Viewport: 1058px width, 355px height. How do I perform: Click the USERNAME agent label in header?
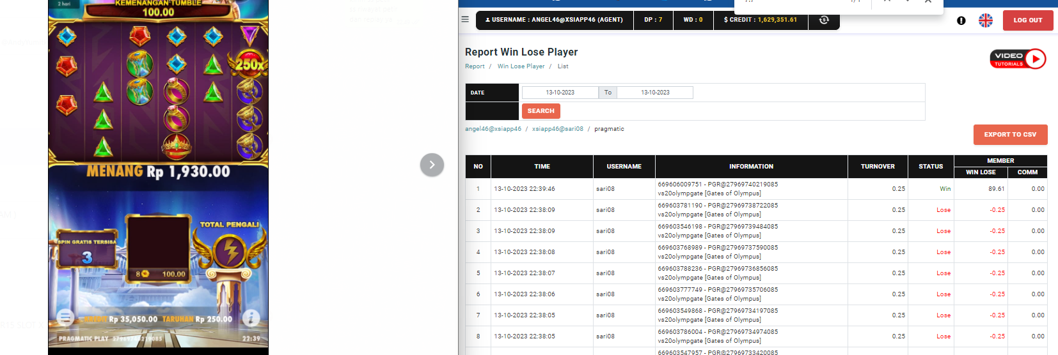pyautogui.click(x=554, y=20)
